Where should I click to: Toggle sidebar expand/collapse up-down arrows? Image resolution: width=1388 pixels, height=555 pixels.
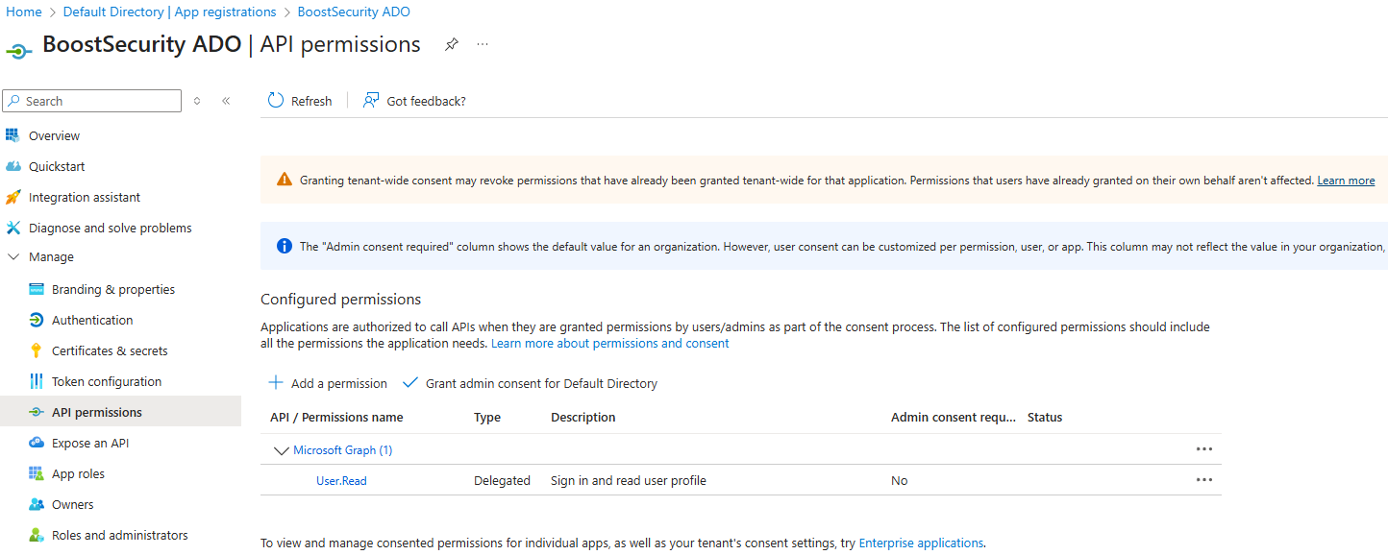(x=197, y=101)
